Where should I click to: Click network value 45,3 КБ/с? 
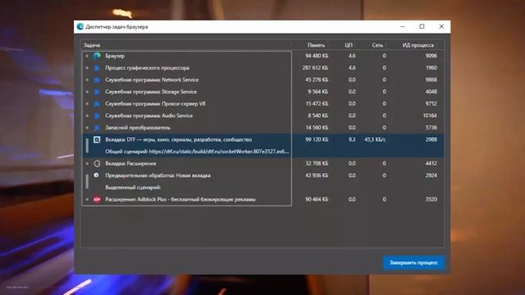375,139
